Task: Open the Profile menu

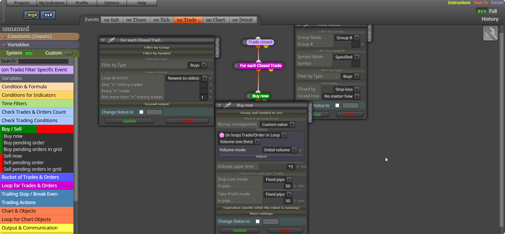Action: click(82, 3)
